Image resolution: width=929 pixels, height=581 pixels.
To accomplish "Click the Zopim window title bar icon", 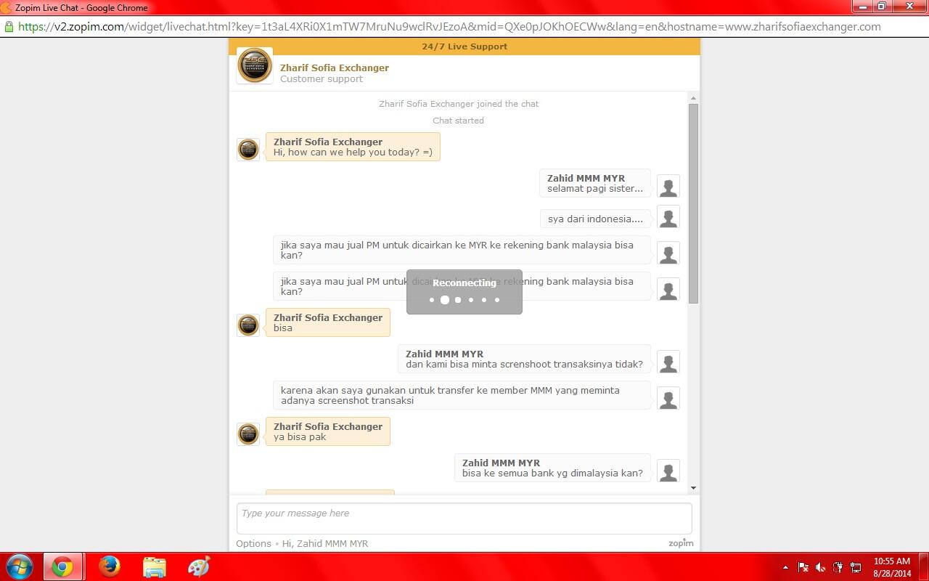I will point(7,7).
